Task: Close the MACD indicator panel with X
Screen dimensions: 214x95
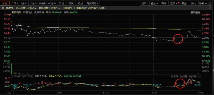Action: click(x=199, y=76)
